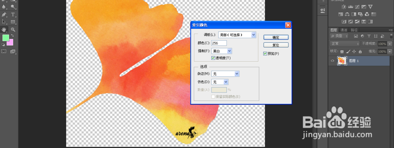
Task: Select the Pen tool
Action: pos(4,14)
